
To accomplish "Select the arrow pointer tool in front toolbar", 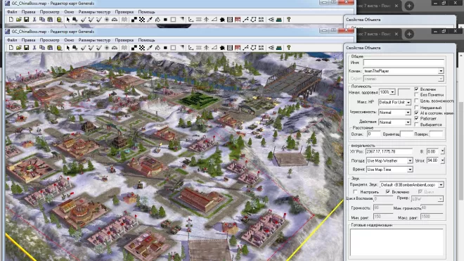I will tap(67, 48).
